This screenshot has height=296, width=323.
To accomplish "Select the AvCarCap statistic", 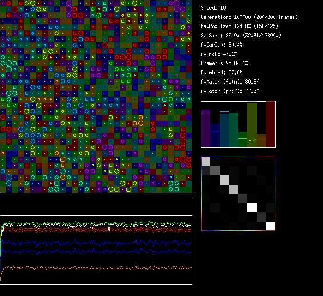I will click(221, 45).
